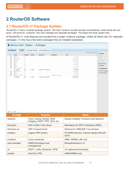The width and height of the screenshot is (130, 170).
Task: Open the Package List dropdown arrow
Action: click(18, 50)
